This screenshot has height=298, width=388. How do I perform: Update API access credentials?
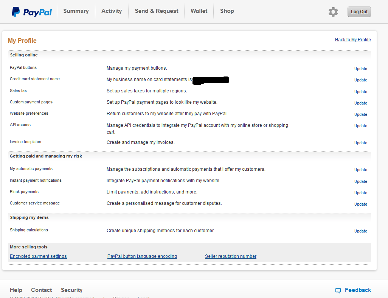(360, 126)
